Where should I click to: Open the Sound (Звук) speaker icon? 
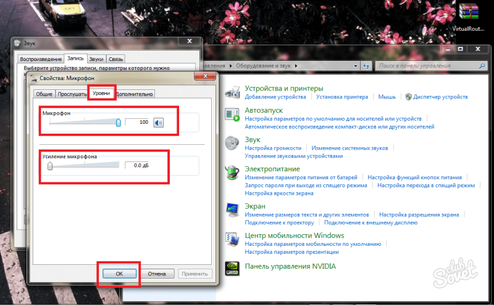(x=233, y=144)
